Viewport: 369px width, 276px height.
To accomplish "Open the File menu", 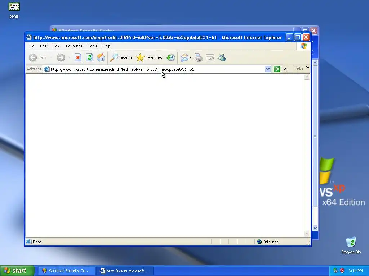I will (x=31, y=46).
